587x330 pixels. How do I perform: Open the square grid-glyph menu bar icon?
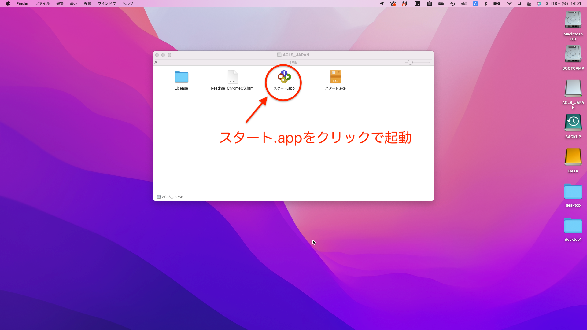click(x=417, y=4)
